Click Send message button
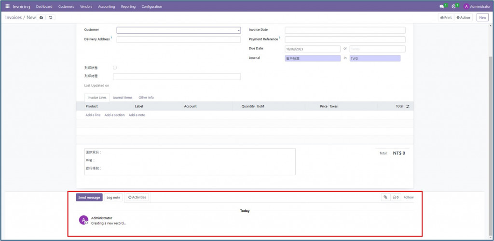494x241 pixels. pos(89,198)
